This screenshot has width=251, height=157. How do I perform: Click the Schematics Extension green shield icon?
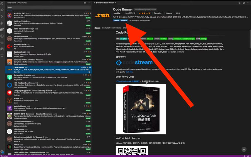[9, 77]
